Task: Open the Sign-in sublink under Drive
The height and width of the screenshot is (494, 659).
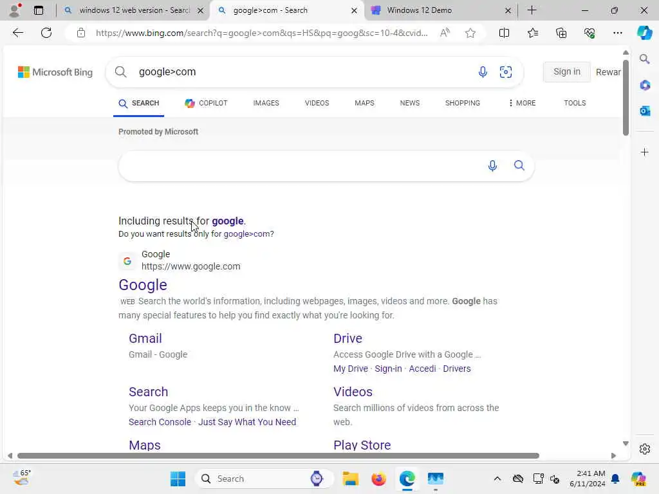Action: (388, 369)
